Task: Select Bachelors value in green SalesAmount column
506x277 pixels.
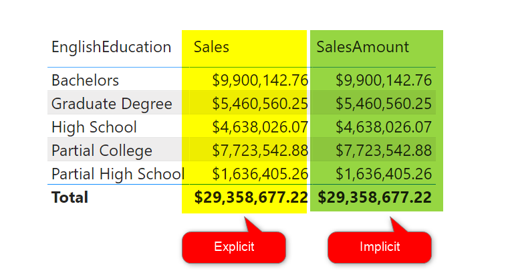Action: pyautogui.click(x=383, y=80)
